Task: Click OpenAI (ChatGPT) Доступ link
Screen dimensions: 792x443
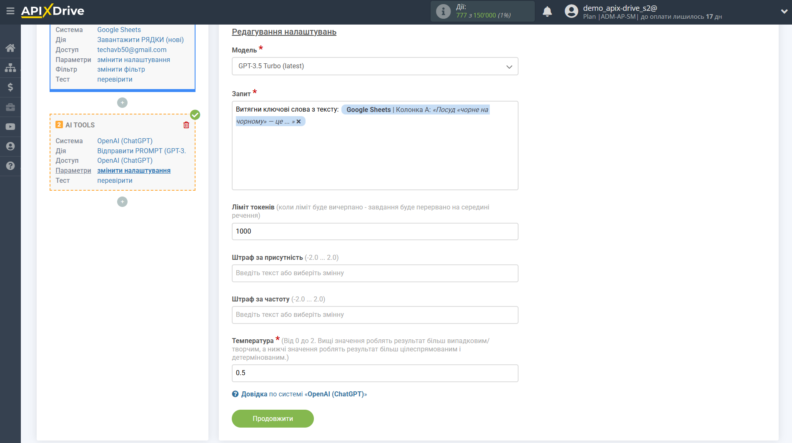Action: coord(125,160)
